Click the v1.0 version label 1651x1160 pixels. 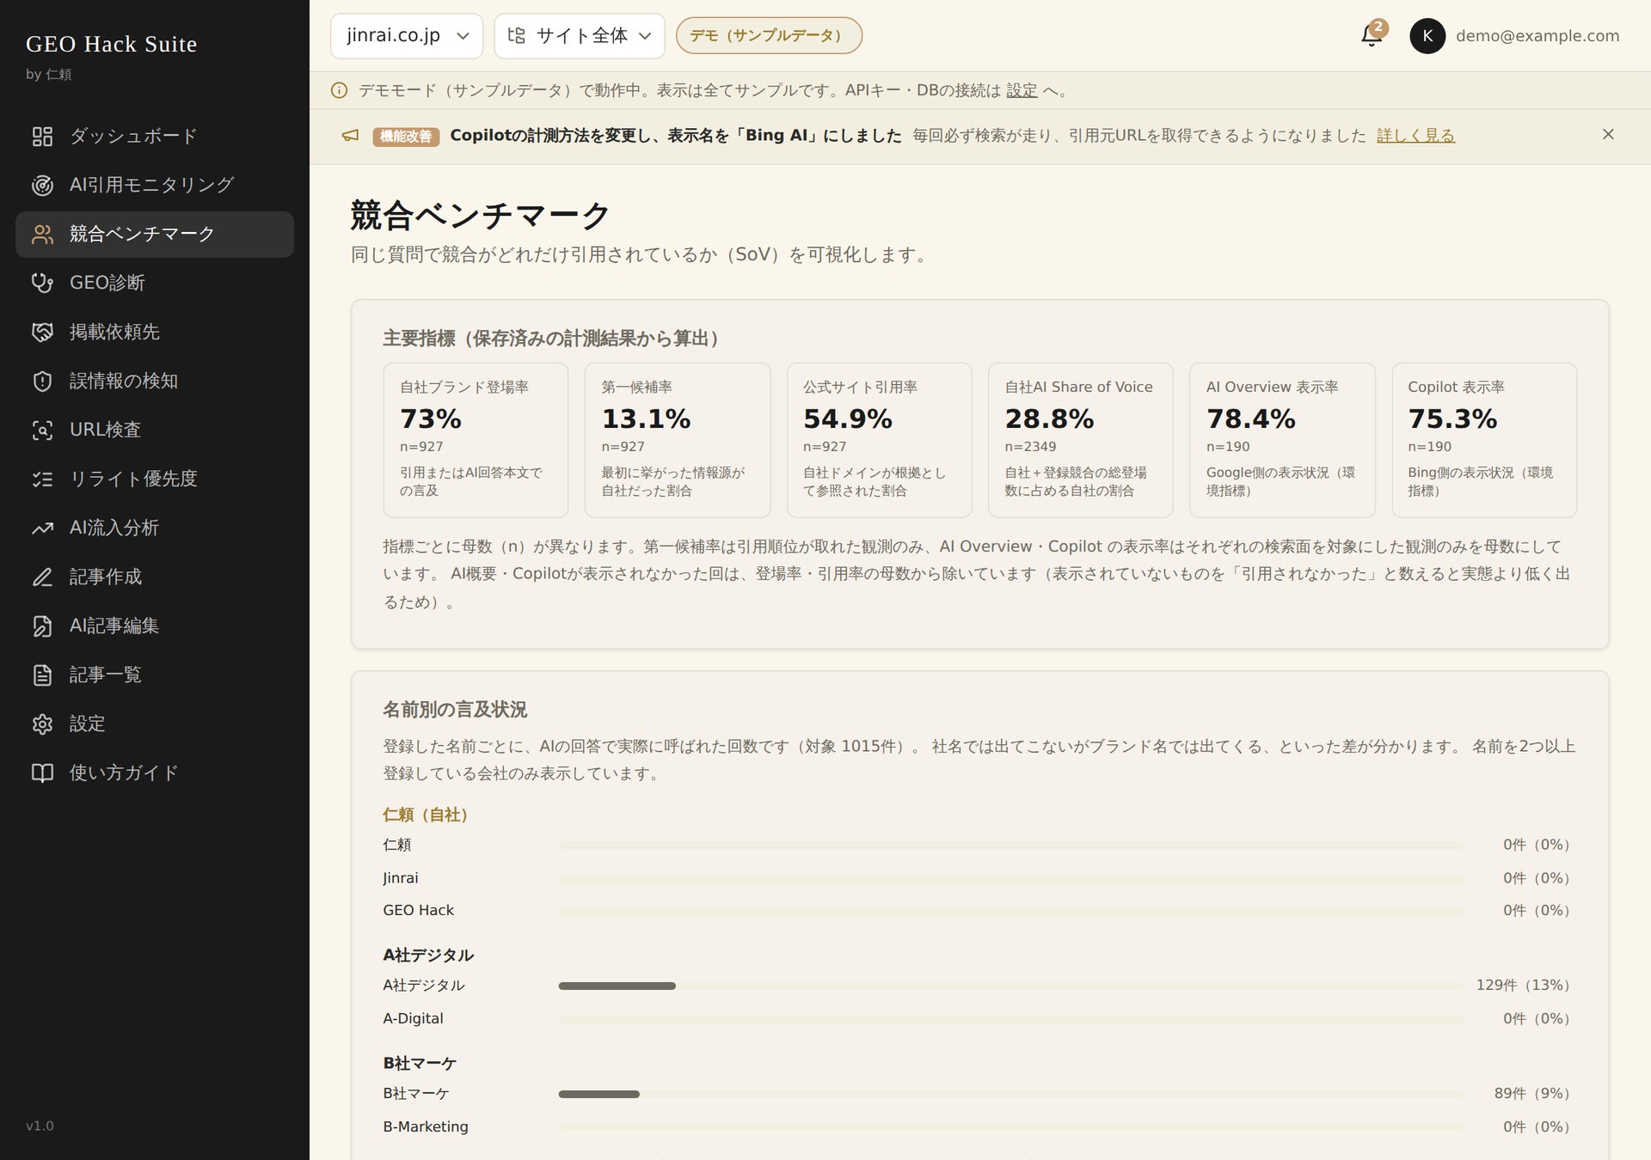tap(40, 1126)
